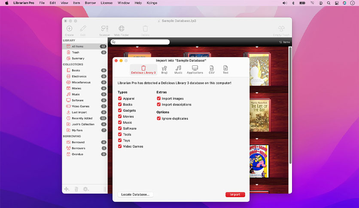
Task: Open the Recently Added smart collection
Action: pyautogui.click(x=85, y=118)
